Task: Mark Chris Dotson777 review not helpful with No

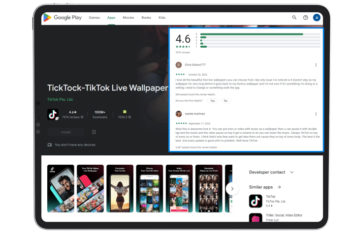Action: coord(225,101)
